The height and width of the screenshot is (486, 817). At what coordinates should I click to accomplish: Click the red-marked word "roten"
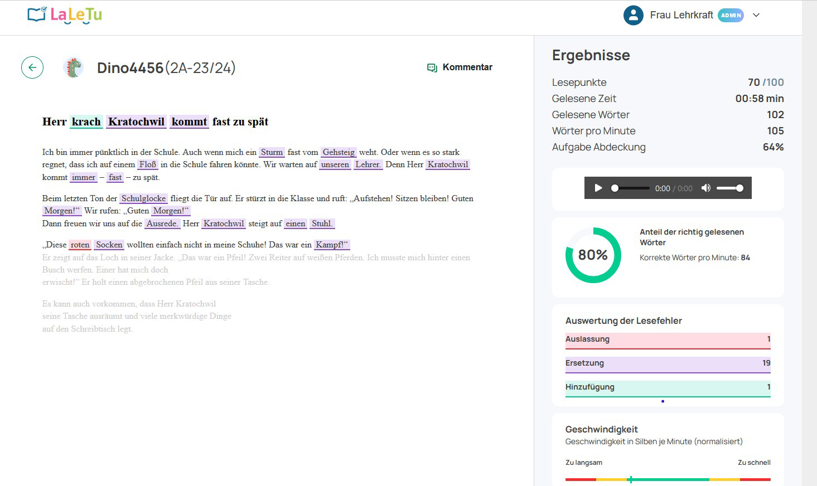pyautogui.click(x=80, y=245)
